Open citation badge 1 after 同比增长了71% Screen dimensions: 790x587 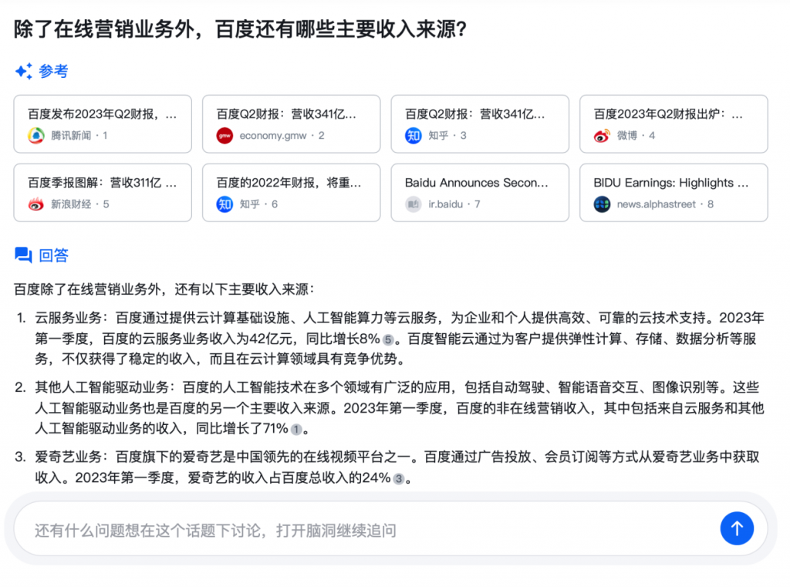click(x=296, y=430)
